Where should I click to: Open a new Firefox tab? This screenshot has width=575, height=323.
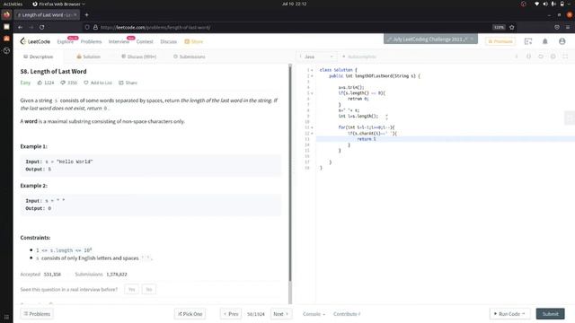[86, 15]
